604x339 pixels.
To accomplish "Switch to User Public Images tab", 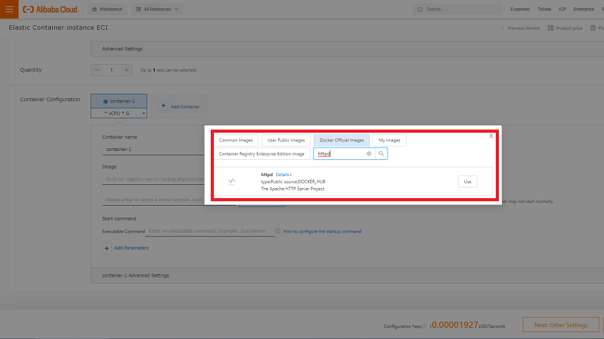I will tap(286, 140).
